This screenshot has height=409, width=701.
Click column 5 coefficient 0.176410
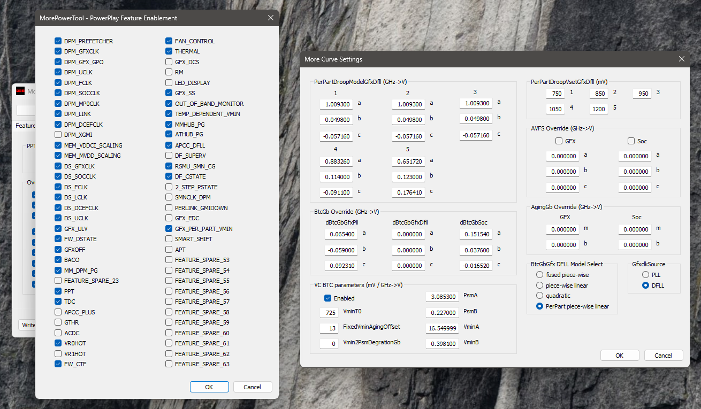pyautogui.click(x=408, y=192)
